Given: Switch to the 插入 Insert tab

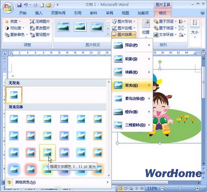Looking at the screenshot, I should [x=38, y=13].
